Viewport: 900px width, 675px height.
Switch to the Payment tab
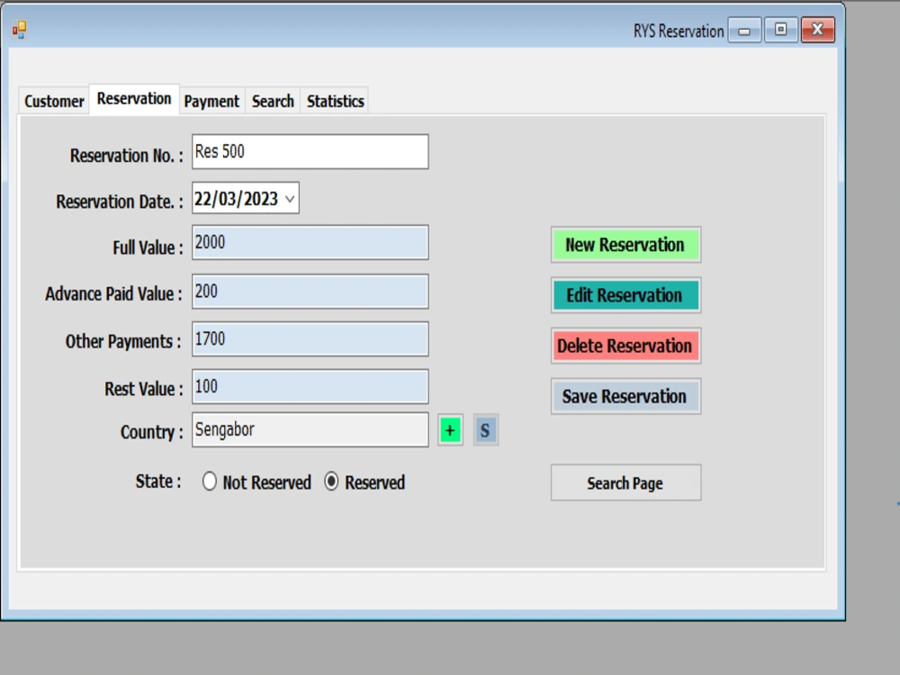click(x=211, y=101)
